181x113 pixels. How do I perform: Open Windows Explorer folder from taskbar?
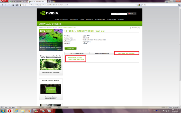[23, 111]
